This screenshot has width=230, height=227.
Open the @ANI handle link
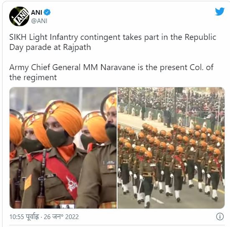click(x=39, y=21)
